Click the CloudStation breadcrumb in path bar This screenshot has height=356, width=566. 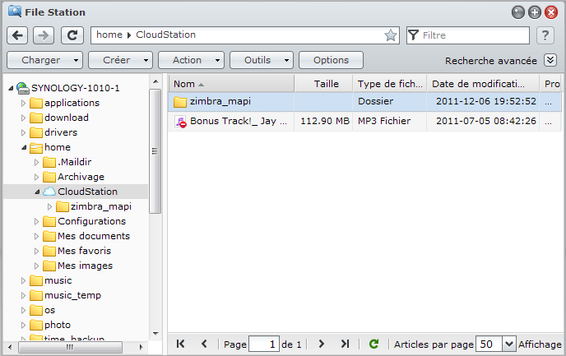point(165,35)
